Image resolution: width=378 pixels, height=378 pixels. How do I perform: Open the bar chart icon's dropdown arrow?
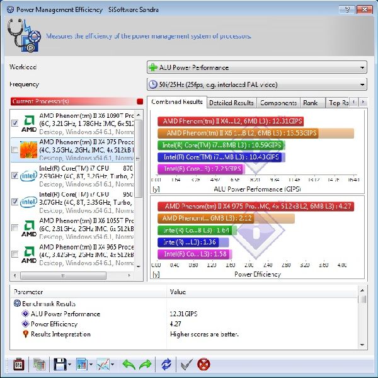point(91,364)
